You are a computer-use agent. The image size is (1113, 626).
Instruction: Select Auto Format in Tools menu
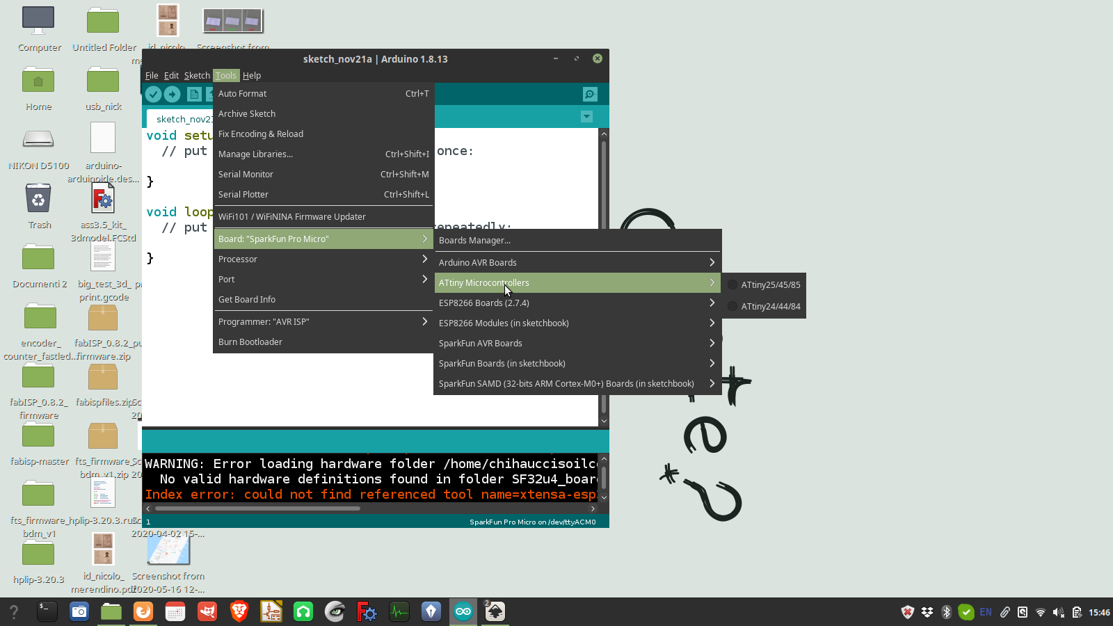click(x=323, y=93)
